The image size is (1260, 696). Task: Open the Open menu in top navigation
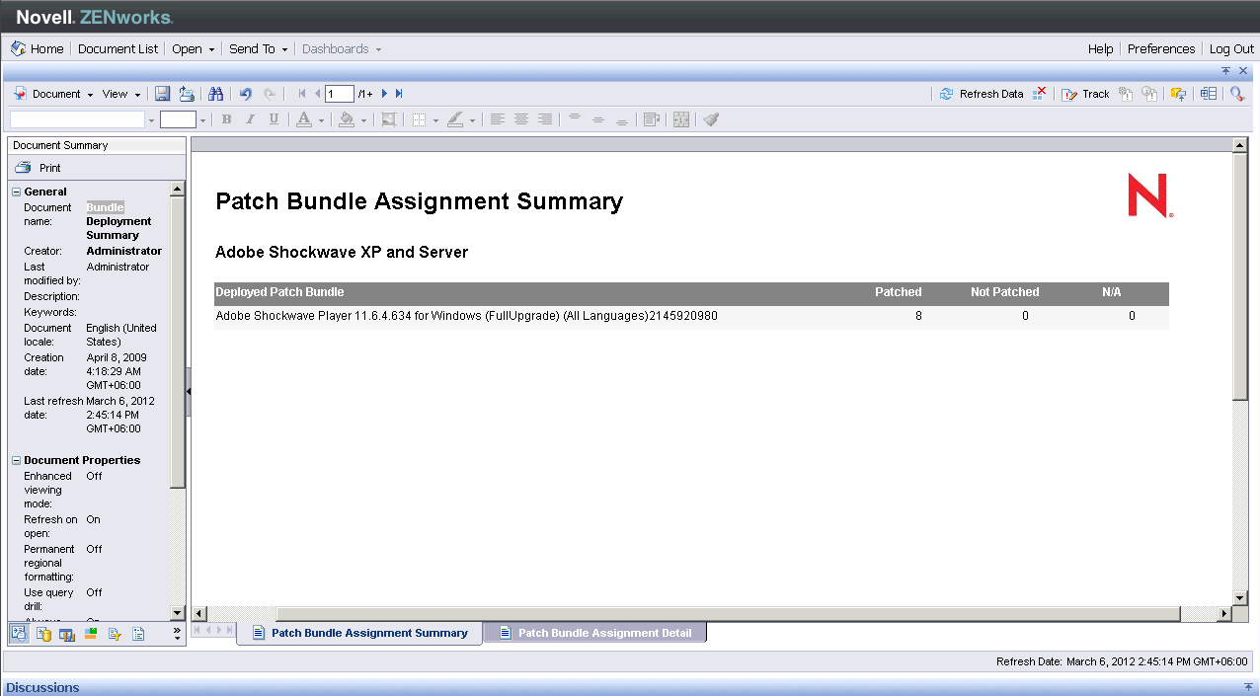[x=193, y=48]
